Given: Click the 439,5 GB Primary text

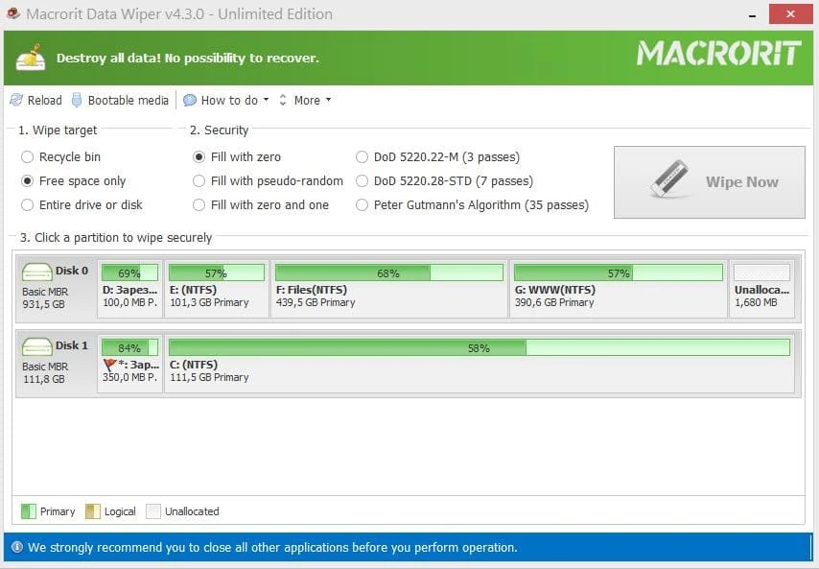Looking at the screenshot, I should [316, 302].
